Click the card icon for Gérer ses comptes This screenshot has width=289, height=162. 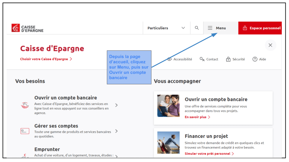(25, 131)
